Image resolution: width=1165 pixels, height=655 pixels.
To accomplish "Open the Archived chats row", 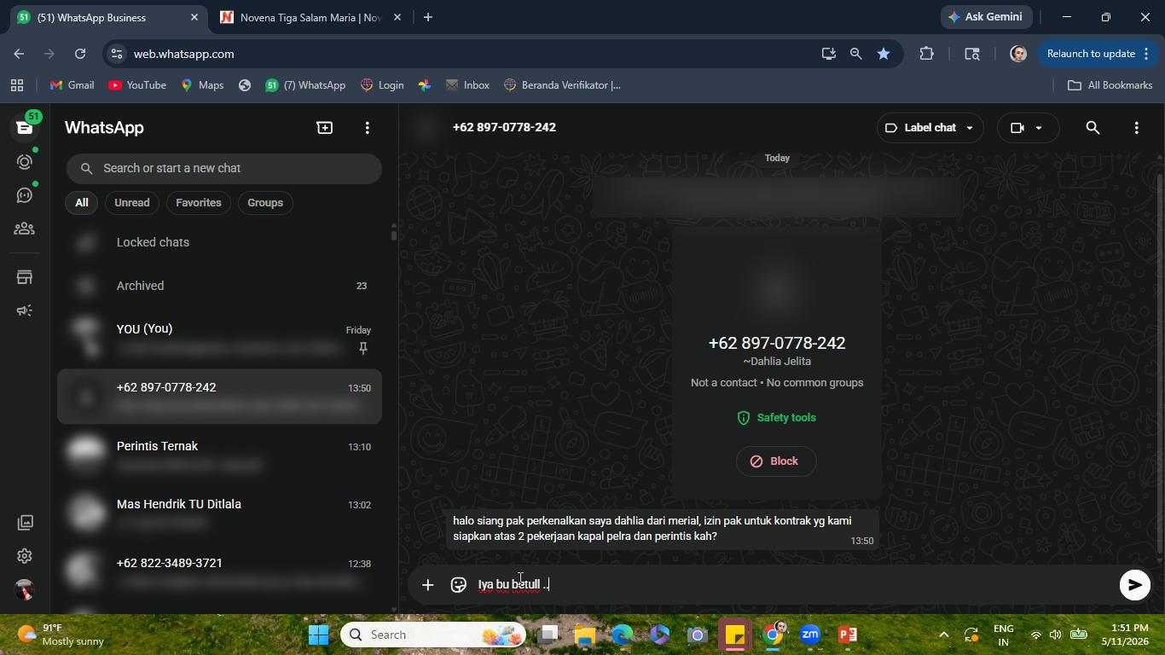I will coord(219,286).
